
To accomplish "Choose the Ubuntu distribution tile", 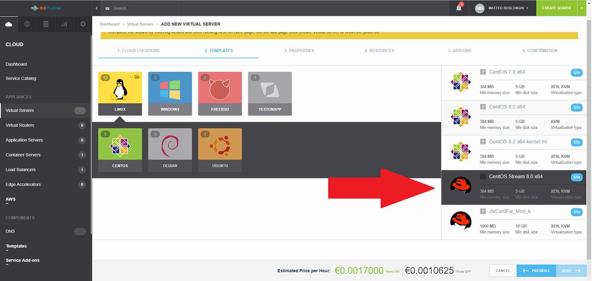I will click(x=220, y=150).
